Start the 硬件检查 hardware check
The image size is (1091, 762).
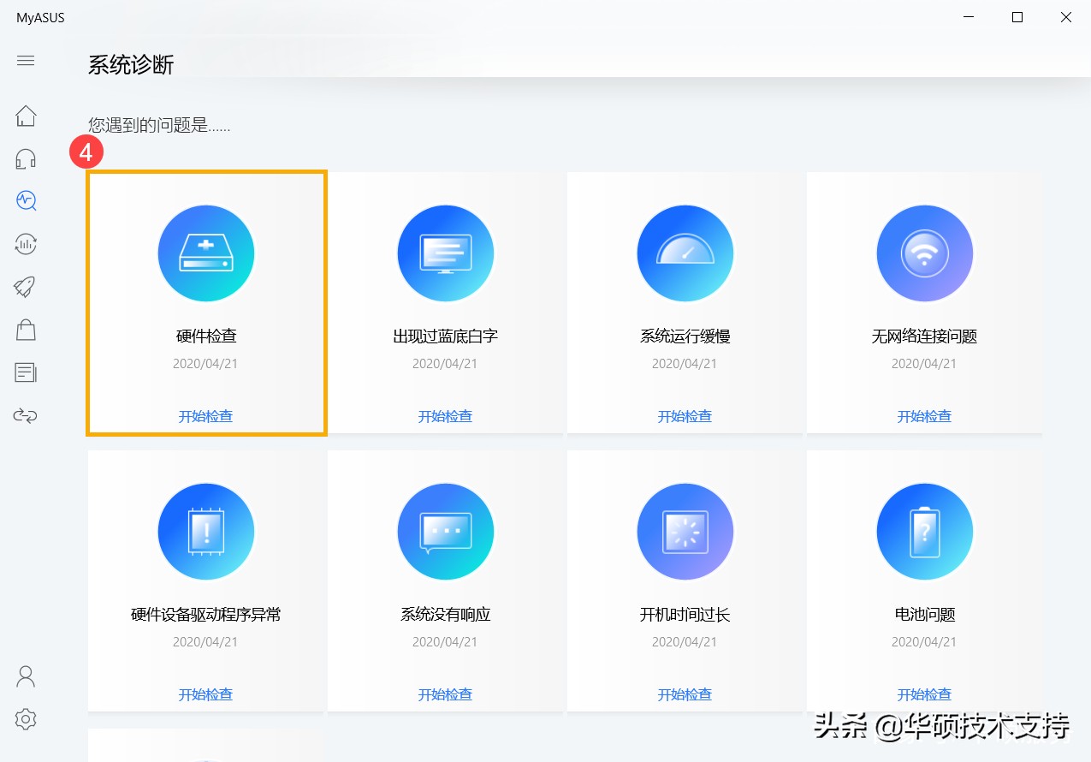pyautogui.click(x=205, y=416)
